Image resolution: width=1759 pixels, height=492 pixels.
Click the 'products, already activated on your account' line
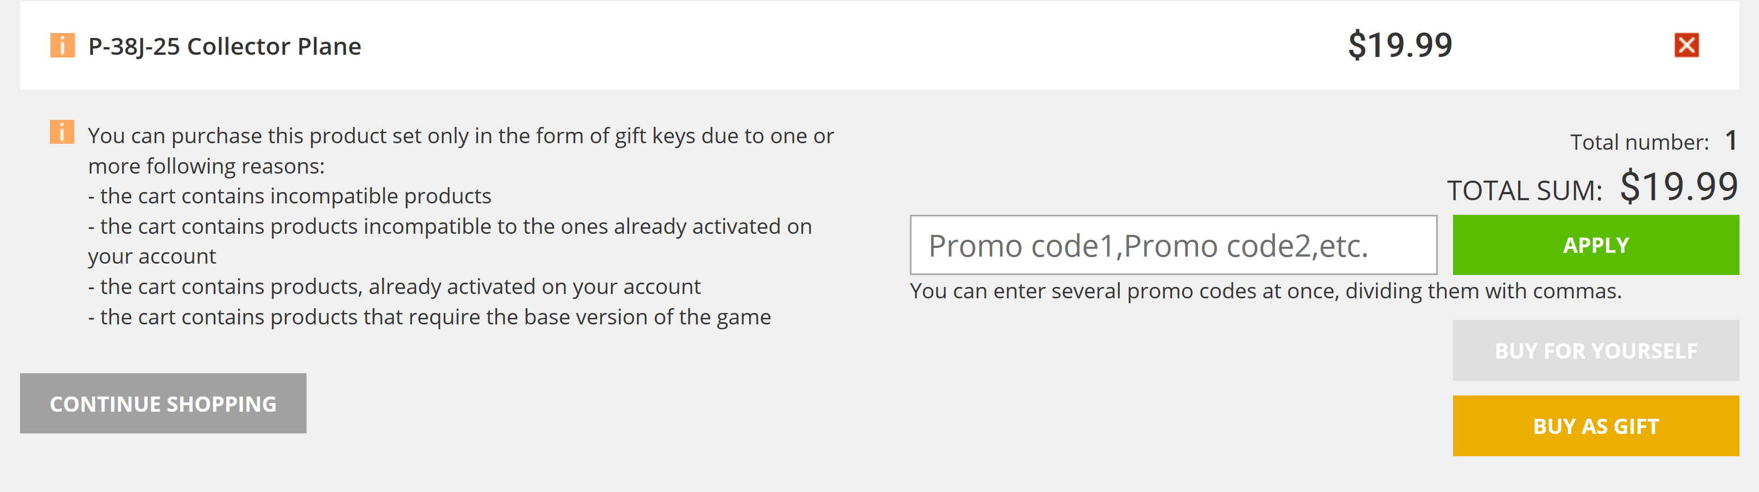click(x=394, y=287)
